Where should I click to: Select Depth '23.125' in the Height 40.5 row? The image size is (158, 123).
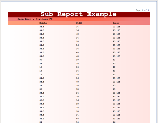(x=116, y=100)
